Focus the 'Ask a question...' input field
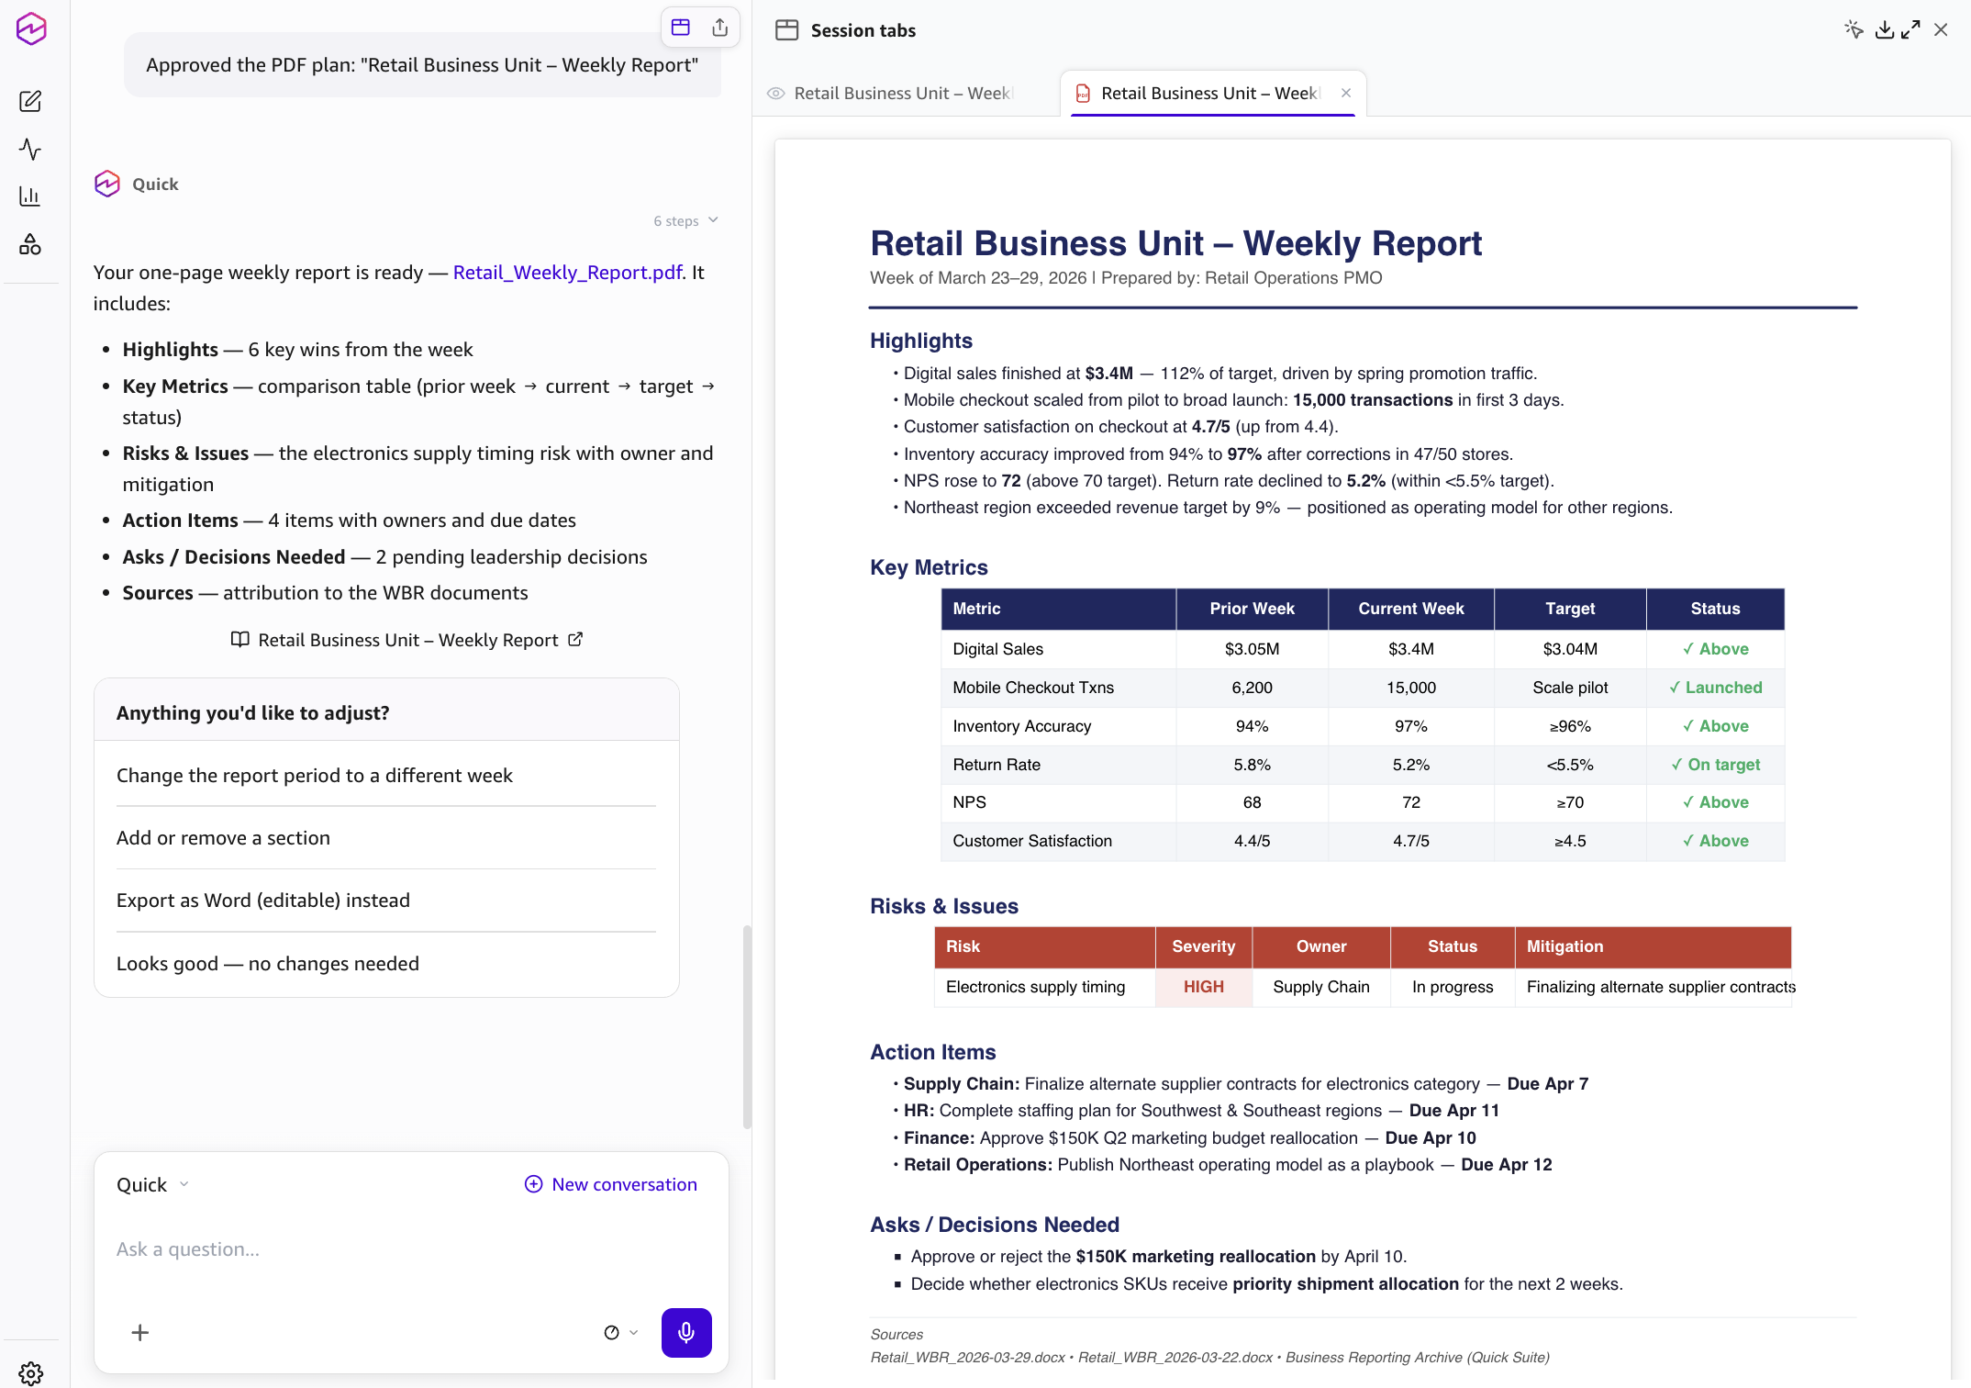The width and height of the screenshot is (1971, 1388). pyautogui.click(x=411, y=1249)
